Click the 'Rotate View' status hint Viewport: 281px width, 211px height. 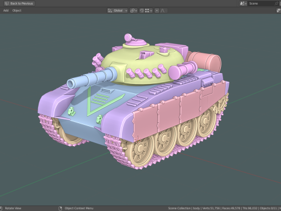(x=13, y=208)
